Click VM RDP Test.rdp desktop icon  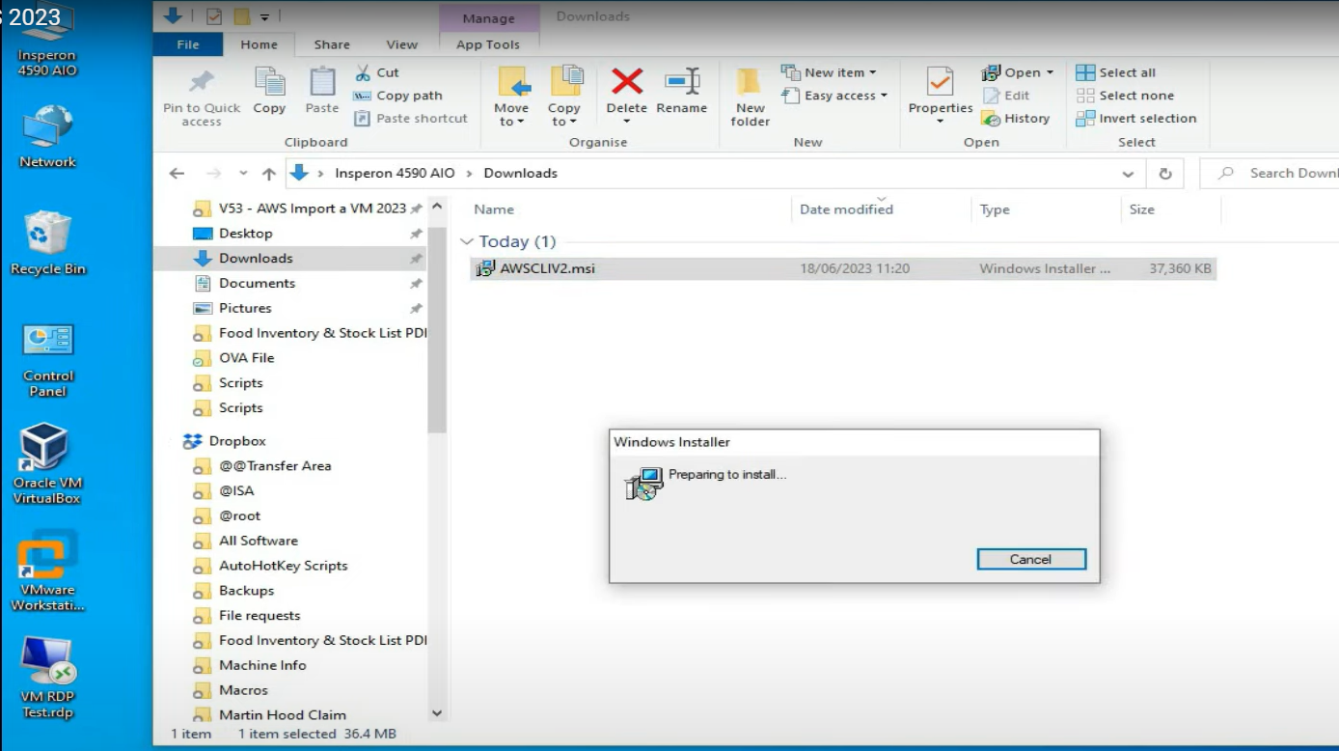tap(48, 679)
